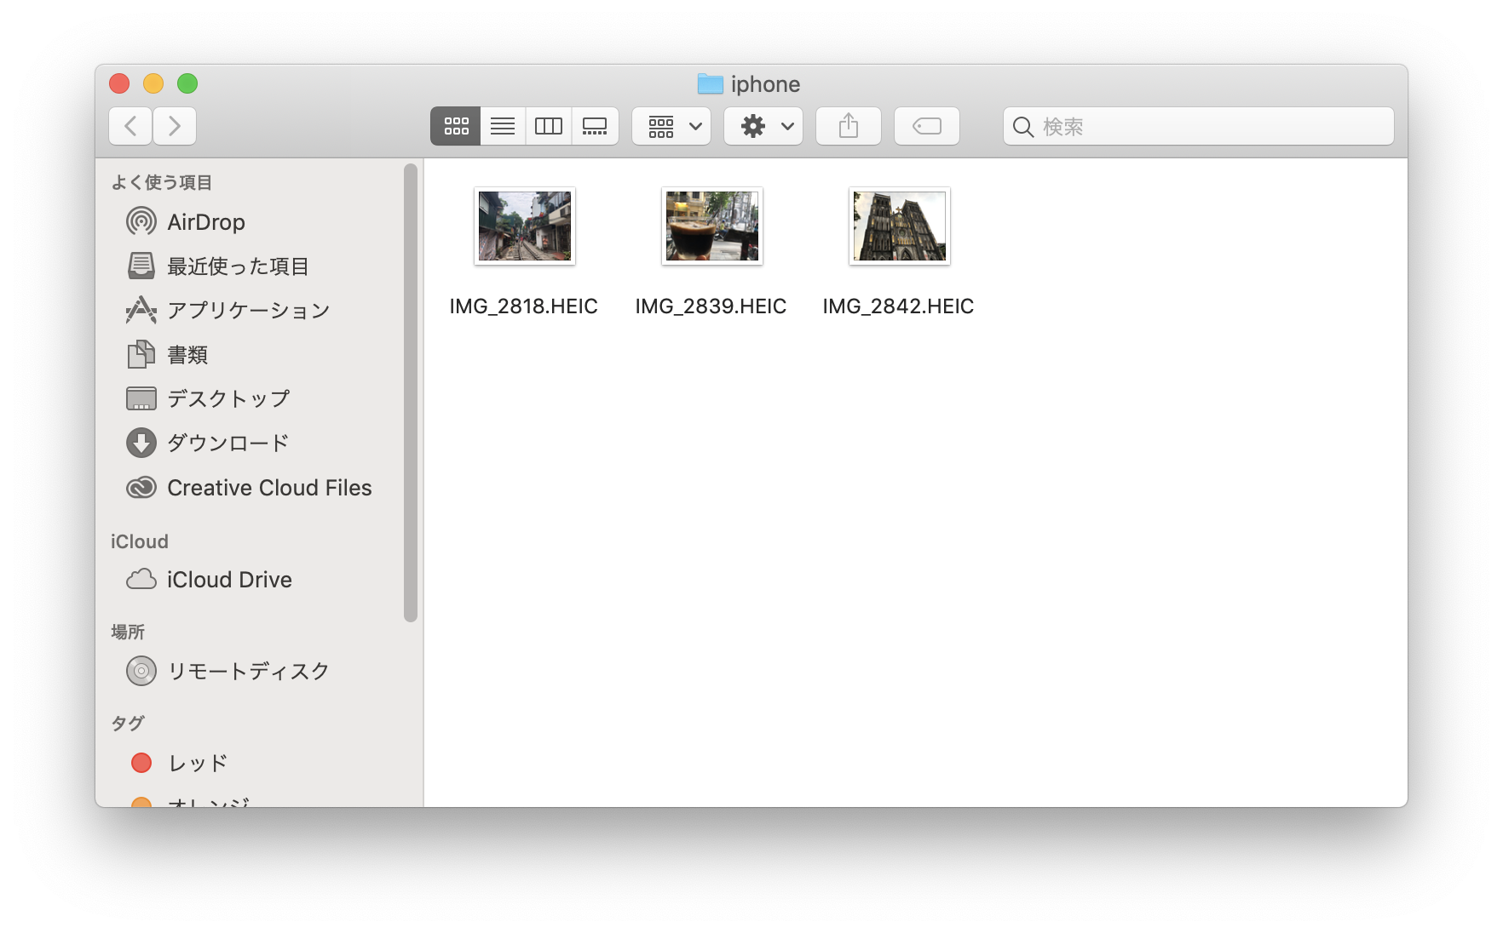Switch to icon view

456,126
